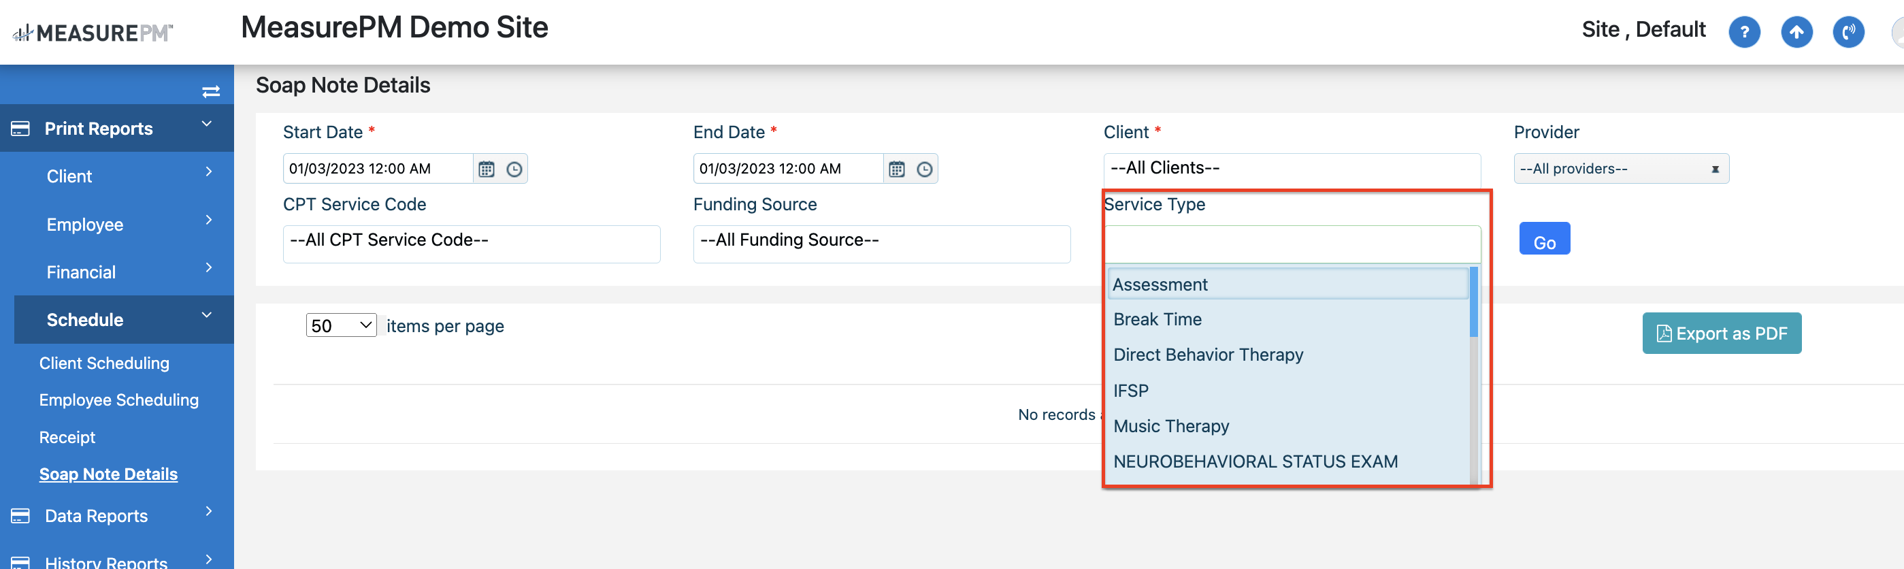Click the sidebar collapse double-arrow icon
Viewport: 1904px width, 569px height.
(x=211, y=90)
